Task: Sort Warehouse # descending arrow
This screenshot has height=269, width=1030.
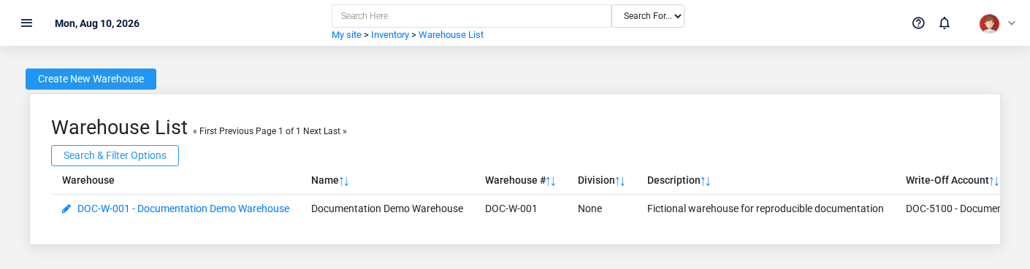Action: click(554, 181)
